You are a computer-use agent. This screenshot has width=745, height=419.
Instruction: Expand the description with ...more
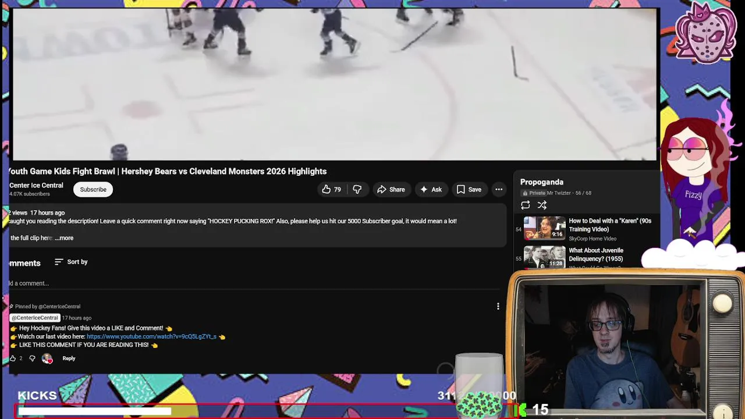[x=64, y=238]
